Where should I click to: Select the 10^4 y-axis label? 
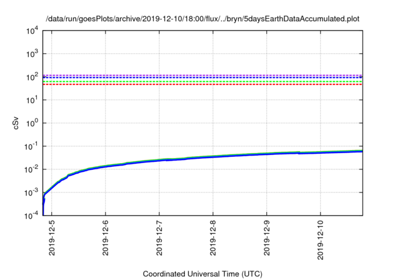pos(32,31)
